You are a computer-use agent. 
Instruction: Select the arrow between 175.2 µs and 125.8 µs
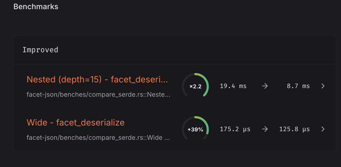click(x=265, y=129)
